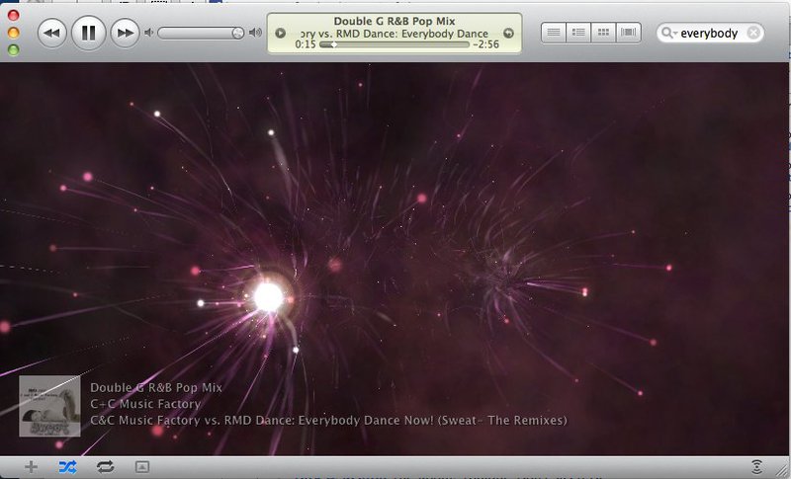Viewport: 791px width, 479px height.
Task: Clear the search field text
Action: click(x=753, y=34)
